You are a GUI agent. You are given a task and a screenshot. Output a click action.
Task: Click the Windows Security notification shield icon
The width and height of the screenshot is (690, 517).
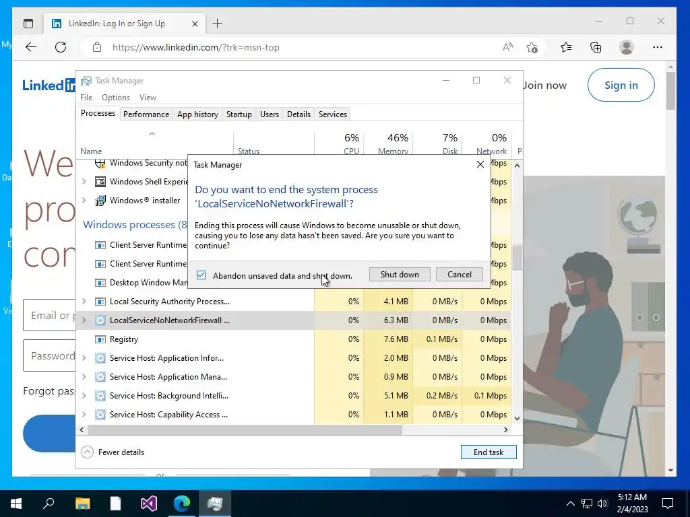(x=100, y=163)
